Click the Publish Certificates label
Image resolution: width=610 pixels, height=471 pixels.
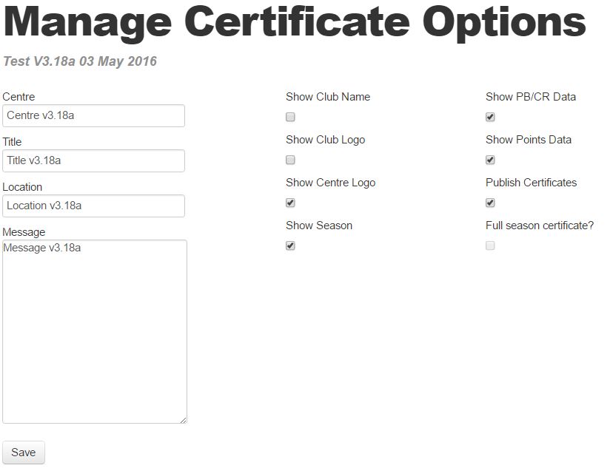pyautogui.click(x=531, y=183)
